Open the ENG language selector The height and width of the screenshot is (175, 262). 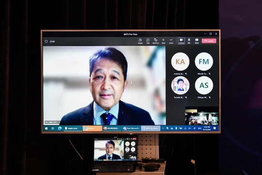pos(200,128)
